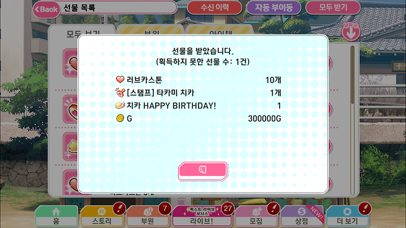This screenshot has width=406, height=228.
Task: Go back with the Back button
Action: (47, 10)
